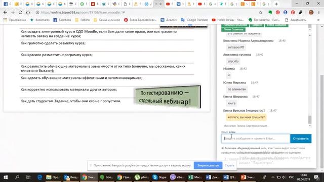324x182 pixels.
Task: Hide the screen-sharing bar with Скрыть
Action: coord(229,165)
